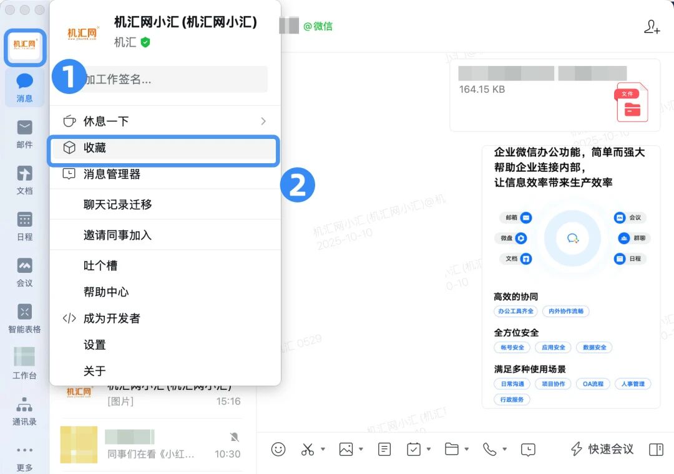Click the work signature input field
This screenshot has height=474, width=674.
(175, 80)
